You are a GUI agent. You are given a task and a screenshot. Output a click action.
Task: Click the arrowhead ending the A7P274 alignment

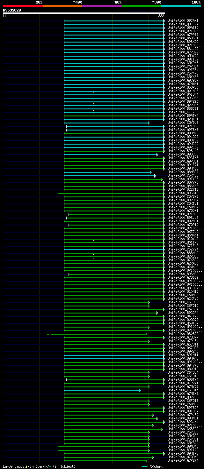click(x=147, y=461)
